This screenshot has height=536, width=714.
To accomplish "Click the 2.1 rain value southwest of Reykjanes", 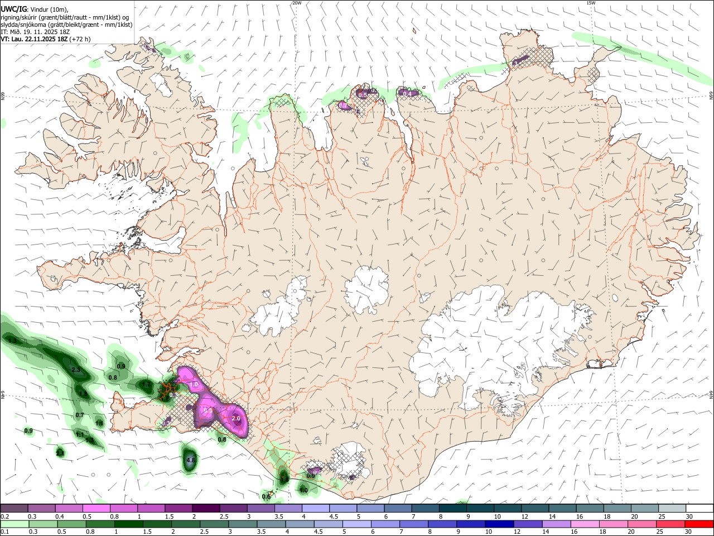I will coord(60,453).
